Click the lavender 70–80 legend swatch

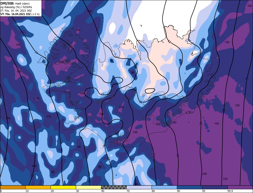click(139, 187)
